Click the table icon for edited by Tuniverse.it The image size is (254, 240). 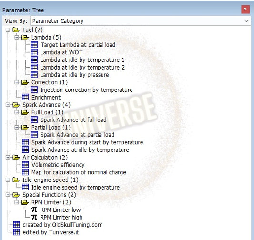[x=16, y=232]
